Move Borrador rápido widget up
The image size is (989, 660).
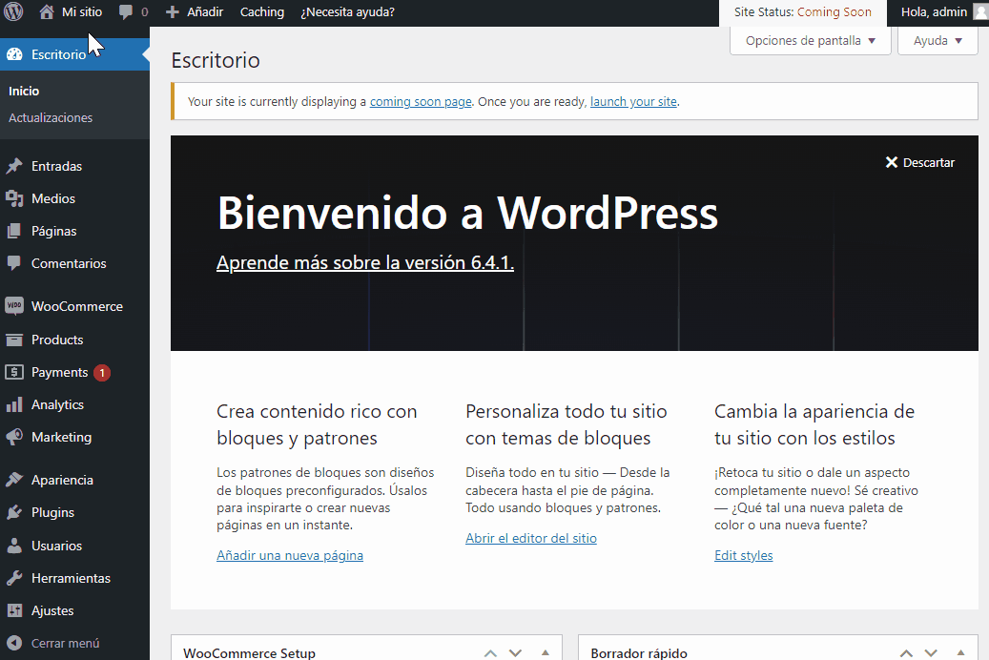tap(906, 653)
